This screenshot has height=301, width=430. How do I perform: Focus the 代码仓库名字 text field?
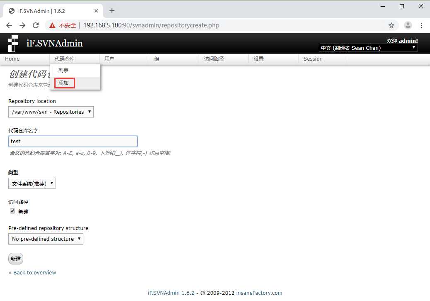click(x=73, y=141)
